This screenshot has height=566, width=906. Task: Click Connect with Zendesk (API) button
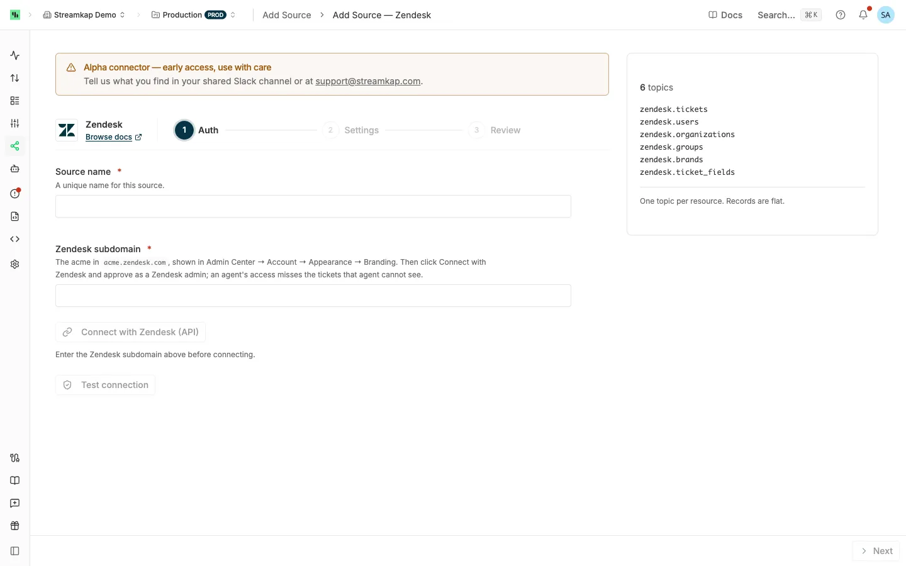click(131, 332)
